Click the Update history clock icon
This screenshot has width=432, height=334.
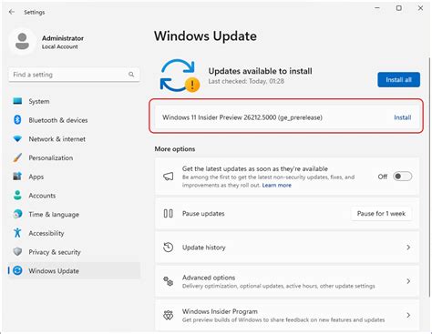(x=169, y=248)
